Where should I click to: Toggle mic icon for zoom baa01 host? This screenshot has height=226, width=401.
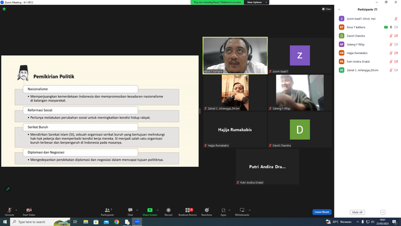396,19
